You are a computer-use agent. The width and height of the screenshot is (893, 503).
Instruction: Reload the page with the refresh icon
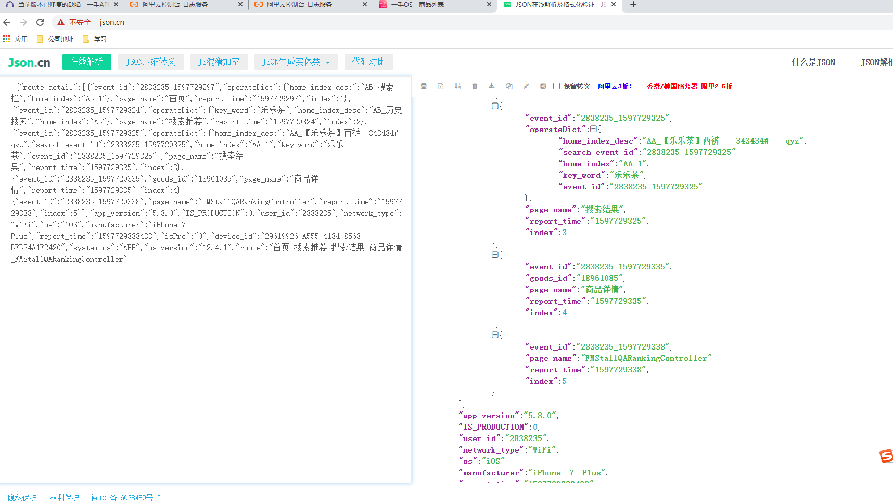(40, 22)
